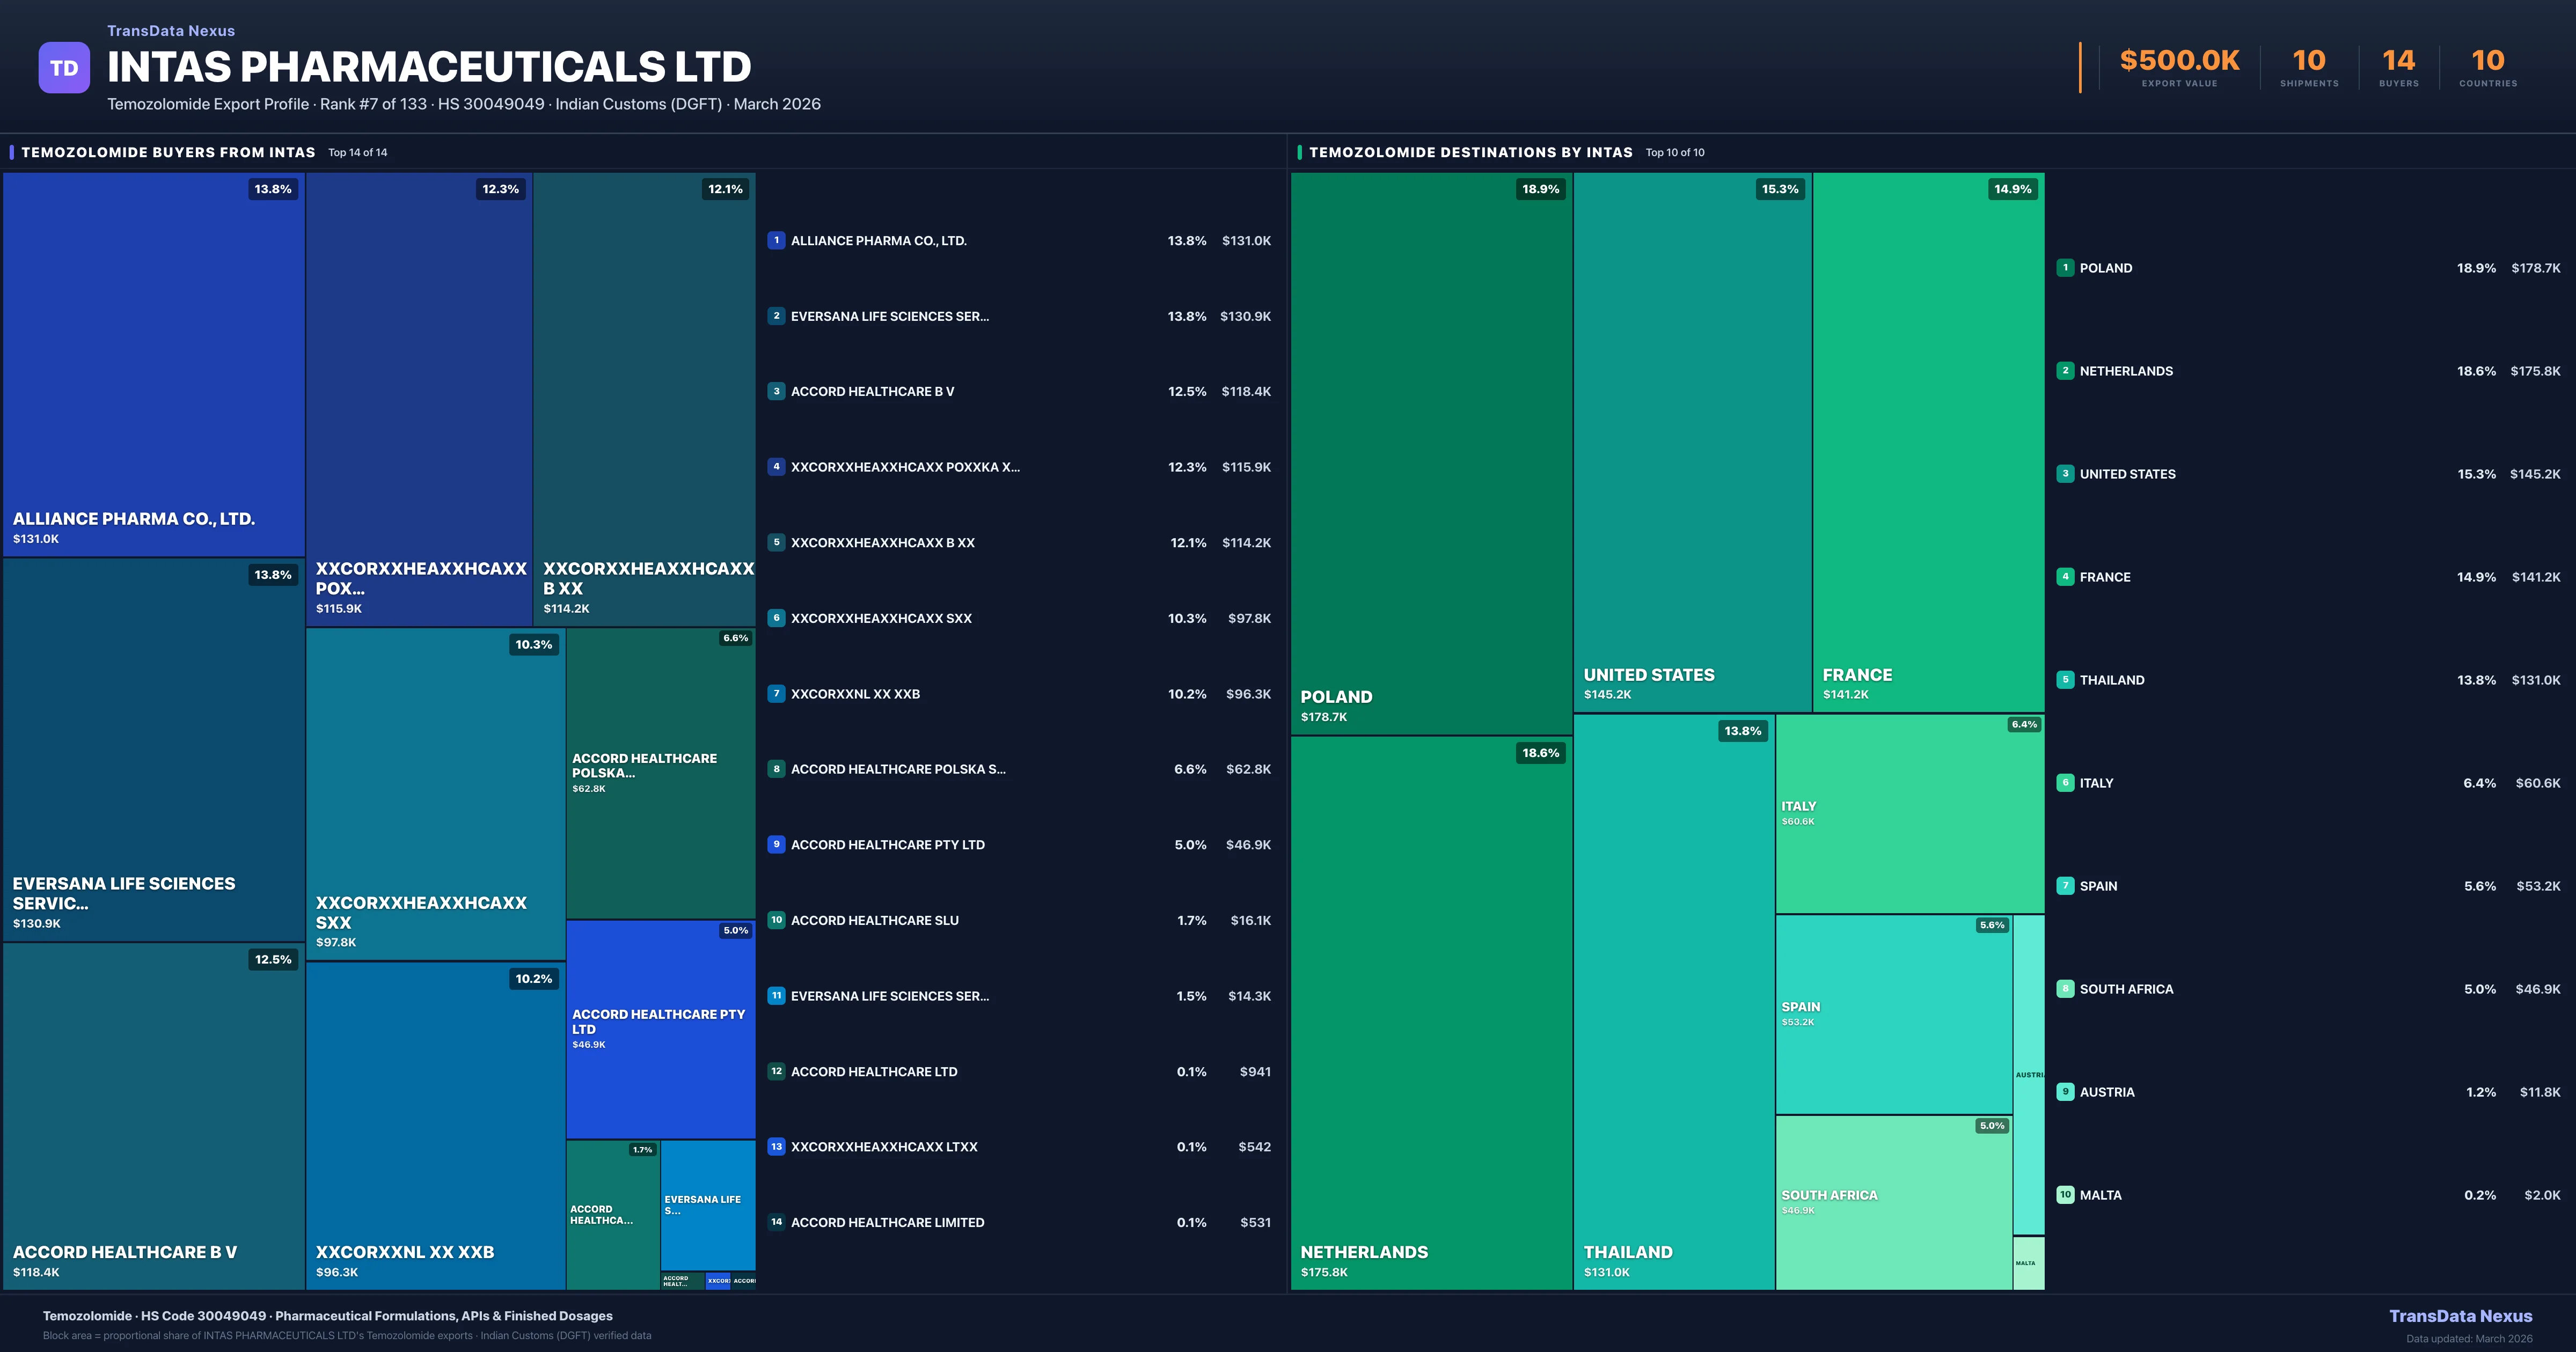Click the Temozolomide Buyers From Intas heading
This screenshot has height=1352, width=2576.
(168, 152)
